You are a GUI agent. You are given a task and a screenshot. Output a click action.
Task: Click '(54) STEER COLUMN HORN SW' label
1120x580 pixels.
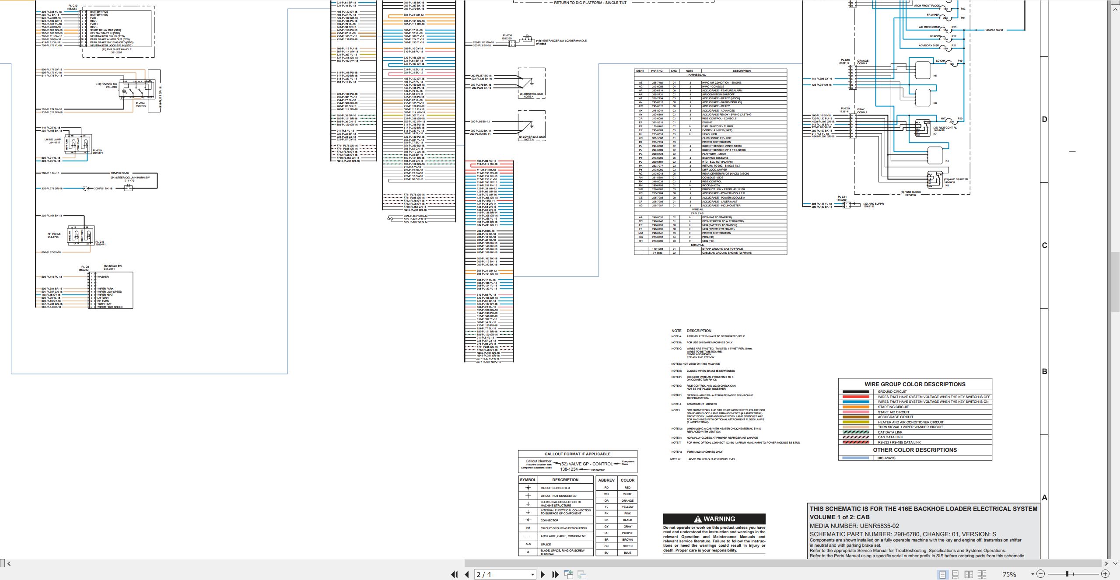[130, 178]
